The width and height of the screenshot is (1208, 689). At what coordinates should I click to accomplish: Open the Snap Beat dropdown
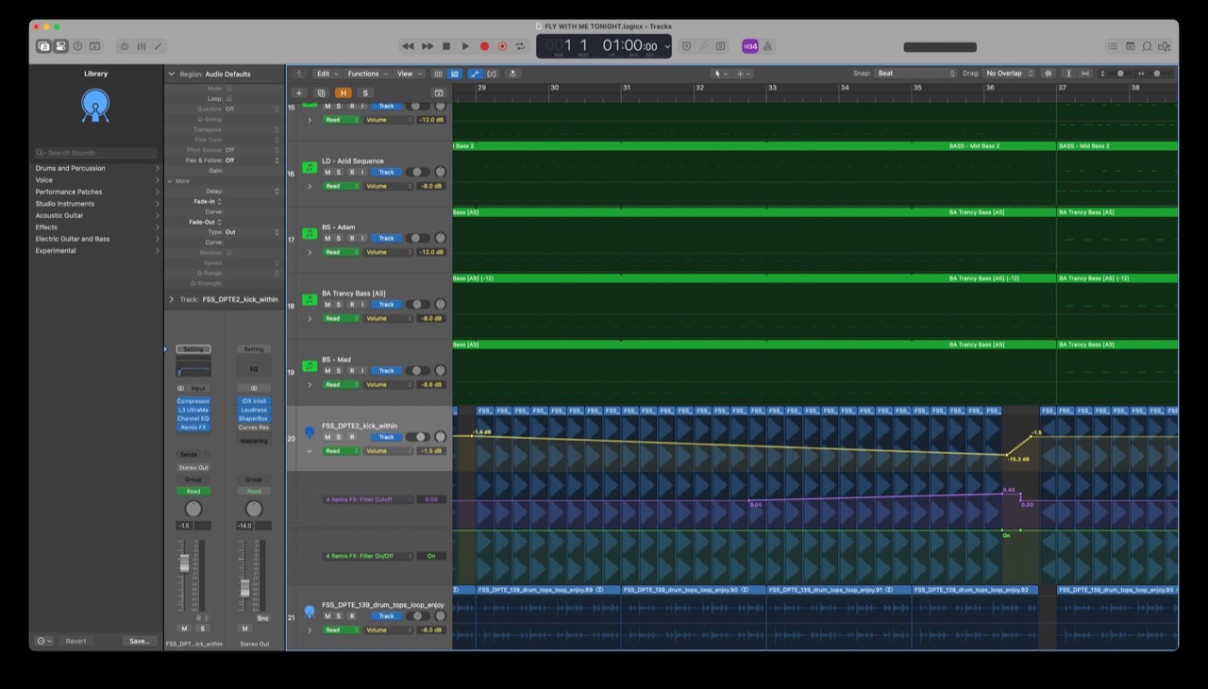(915, 74)
